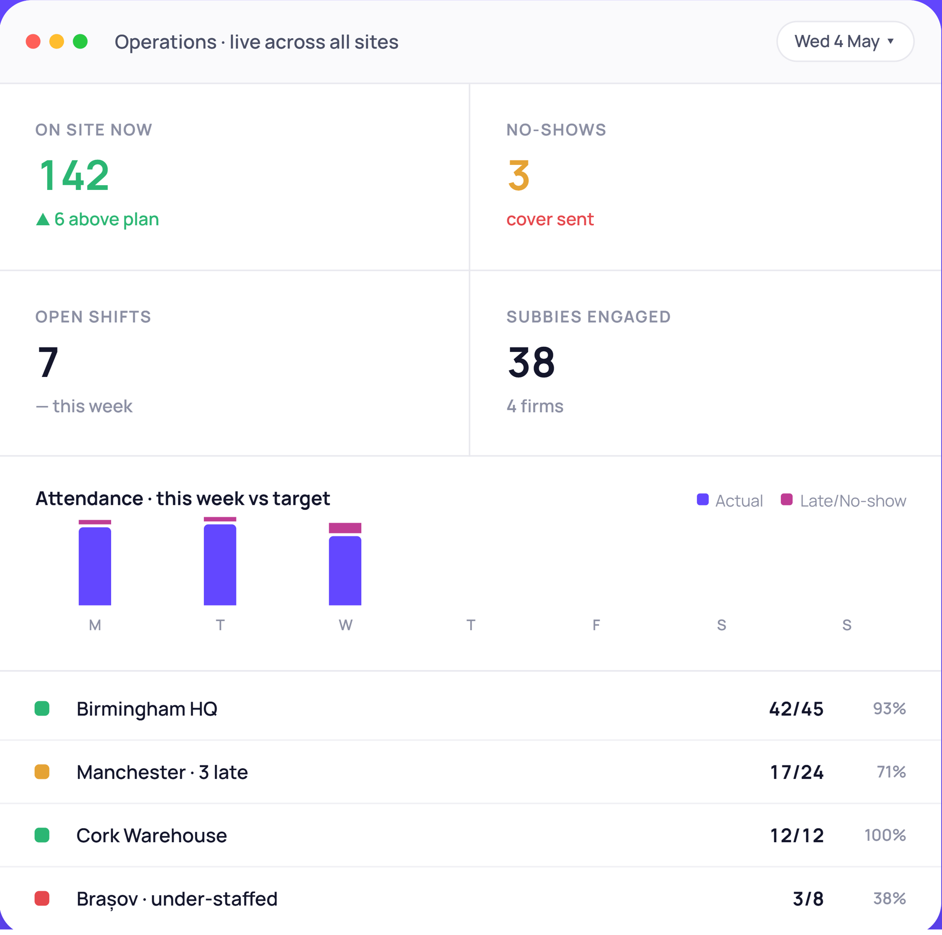Select Tuesday's purple attendance bar
This screenshot has width=942, height=935.
point(220,565)
